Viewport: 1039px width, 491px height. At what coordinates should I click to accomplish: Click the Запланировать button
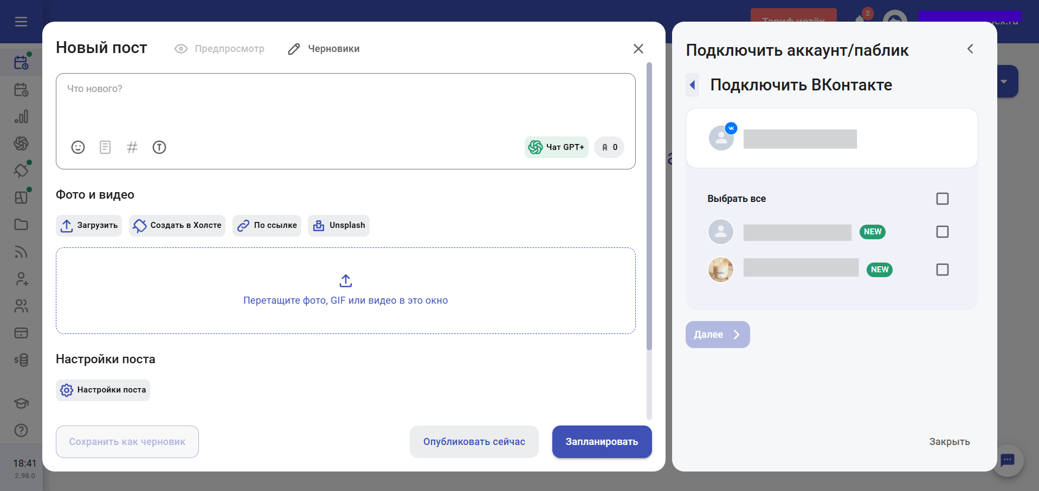602,442
